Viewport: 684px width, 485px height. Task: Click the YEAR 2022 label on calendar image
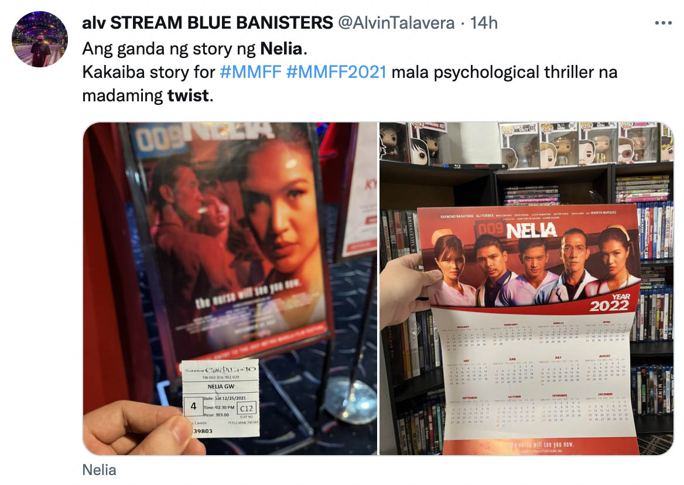click(610, 303)
